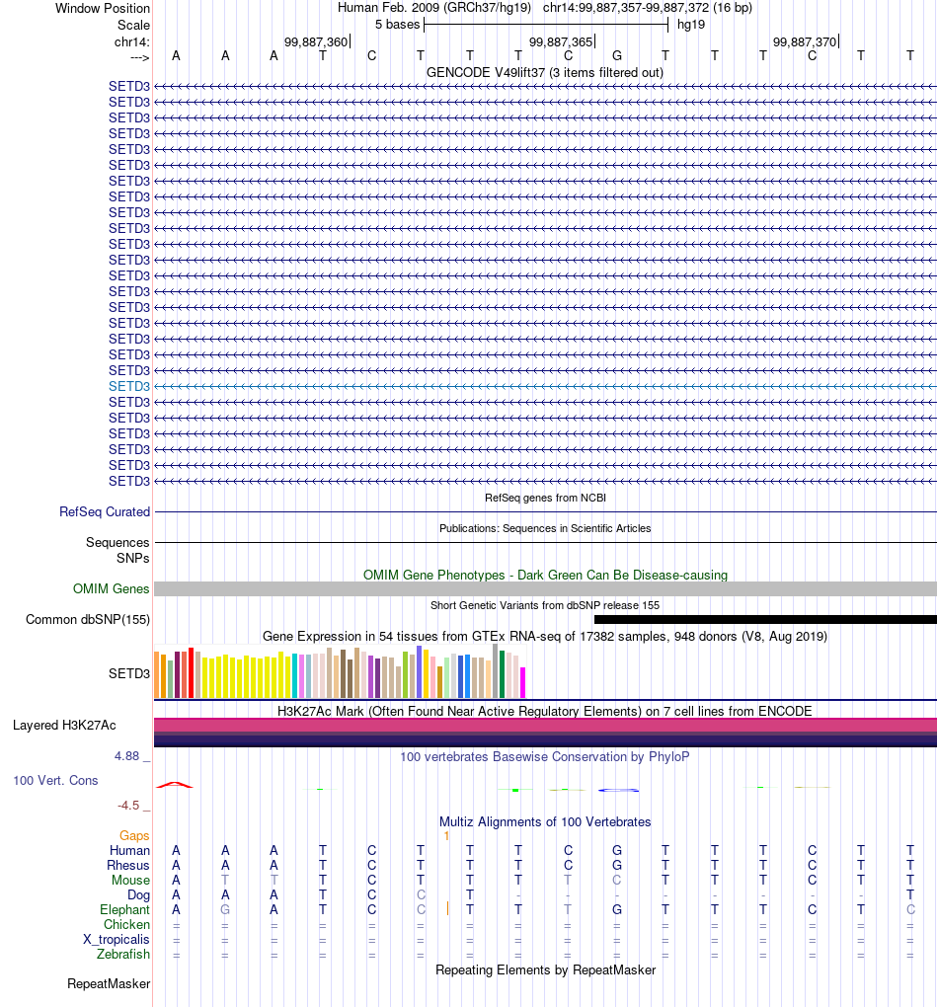Click the RepeatMasker track label
Viewport: 938px width, 1007px height.
109,984
